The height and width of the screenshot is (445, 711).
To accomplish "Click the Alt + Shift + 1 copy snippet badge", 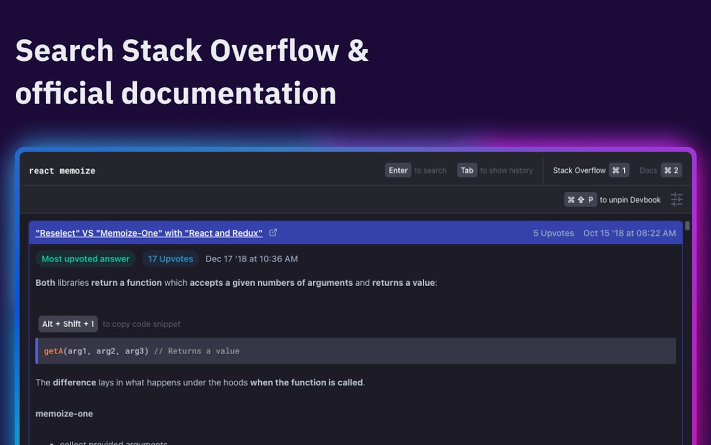I will 68,324.
